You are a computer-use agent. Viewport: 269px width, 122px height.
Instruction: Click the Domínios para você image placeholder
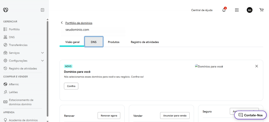[209, 67]
